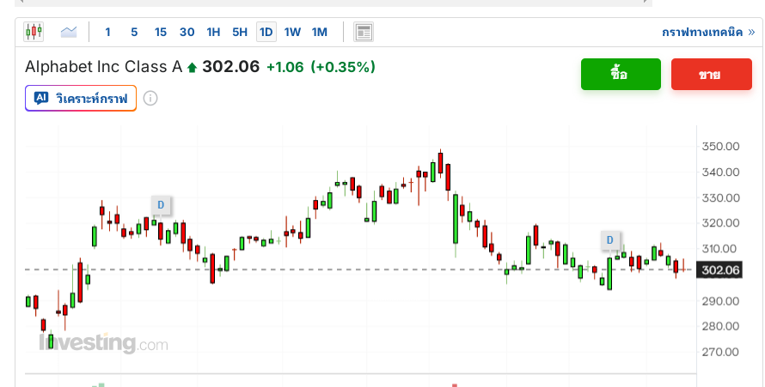This screenshot has height=387, width=765.
Task: Click the second D dividend marker near 310
Action: [610, 240]
